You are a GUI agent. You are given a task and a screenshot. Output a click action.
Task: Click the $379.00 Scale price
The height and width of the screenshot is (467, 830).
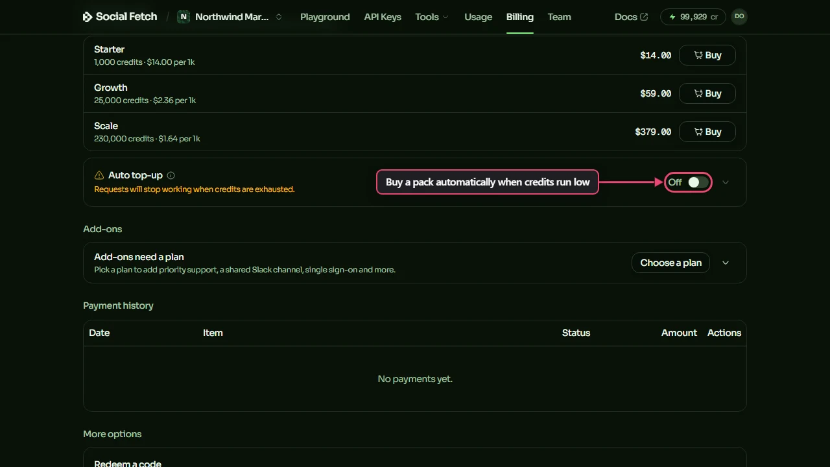(x=653, y=132)
